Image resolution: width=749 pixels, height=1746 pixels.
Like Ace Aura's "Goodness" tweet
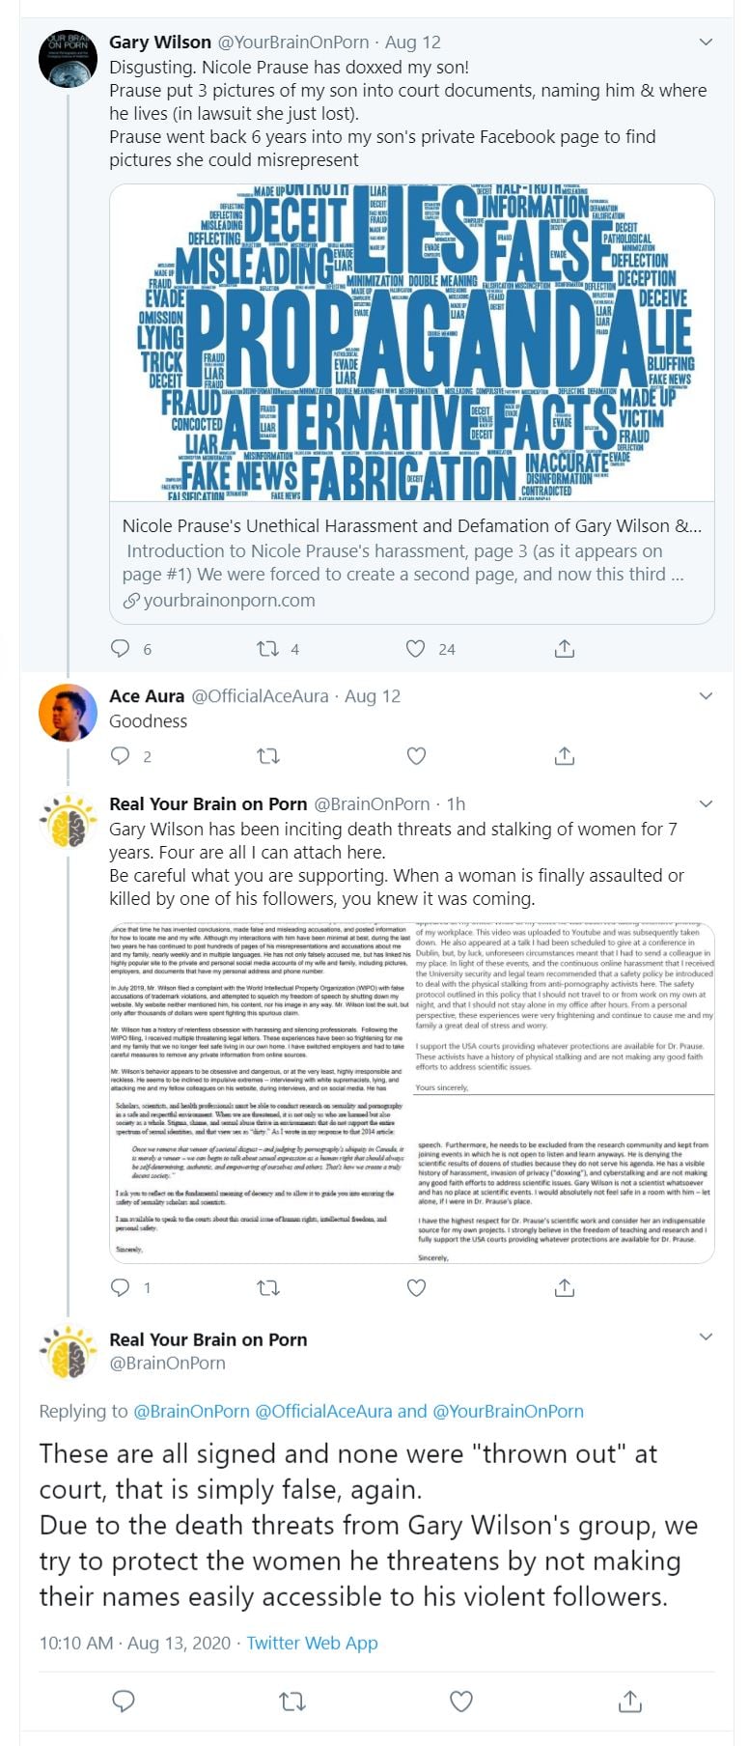click(416, 755)
